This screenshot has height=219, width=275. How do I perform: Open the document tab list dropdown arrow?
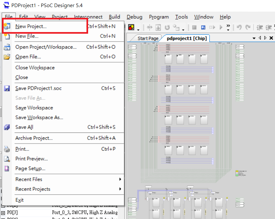pos(254,38)
